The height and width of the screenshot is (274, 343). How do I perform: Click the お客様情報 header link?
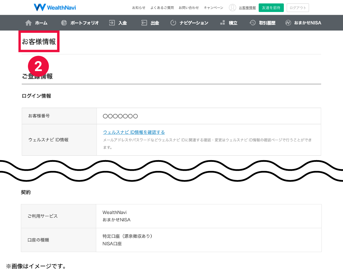(247, 8)
